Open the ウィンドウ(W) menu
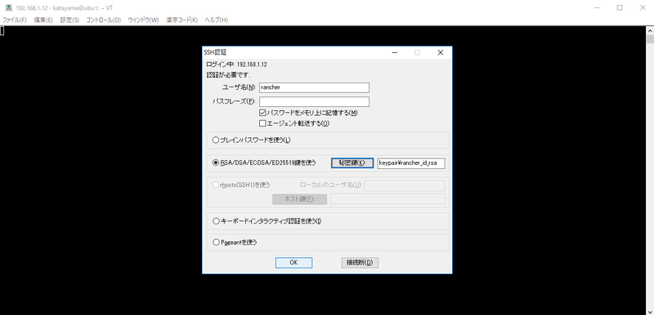The image size is (654, 315). [x=143, y=20]
